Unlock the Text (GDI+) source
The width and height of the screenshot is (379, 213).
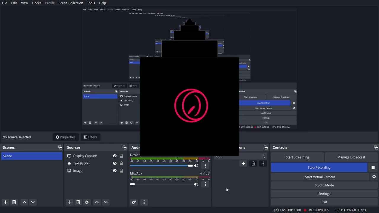coord(121,163)
